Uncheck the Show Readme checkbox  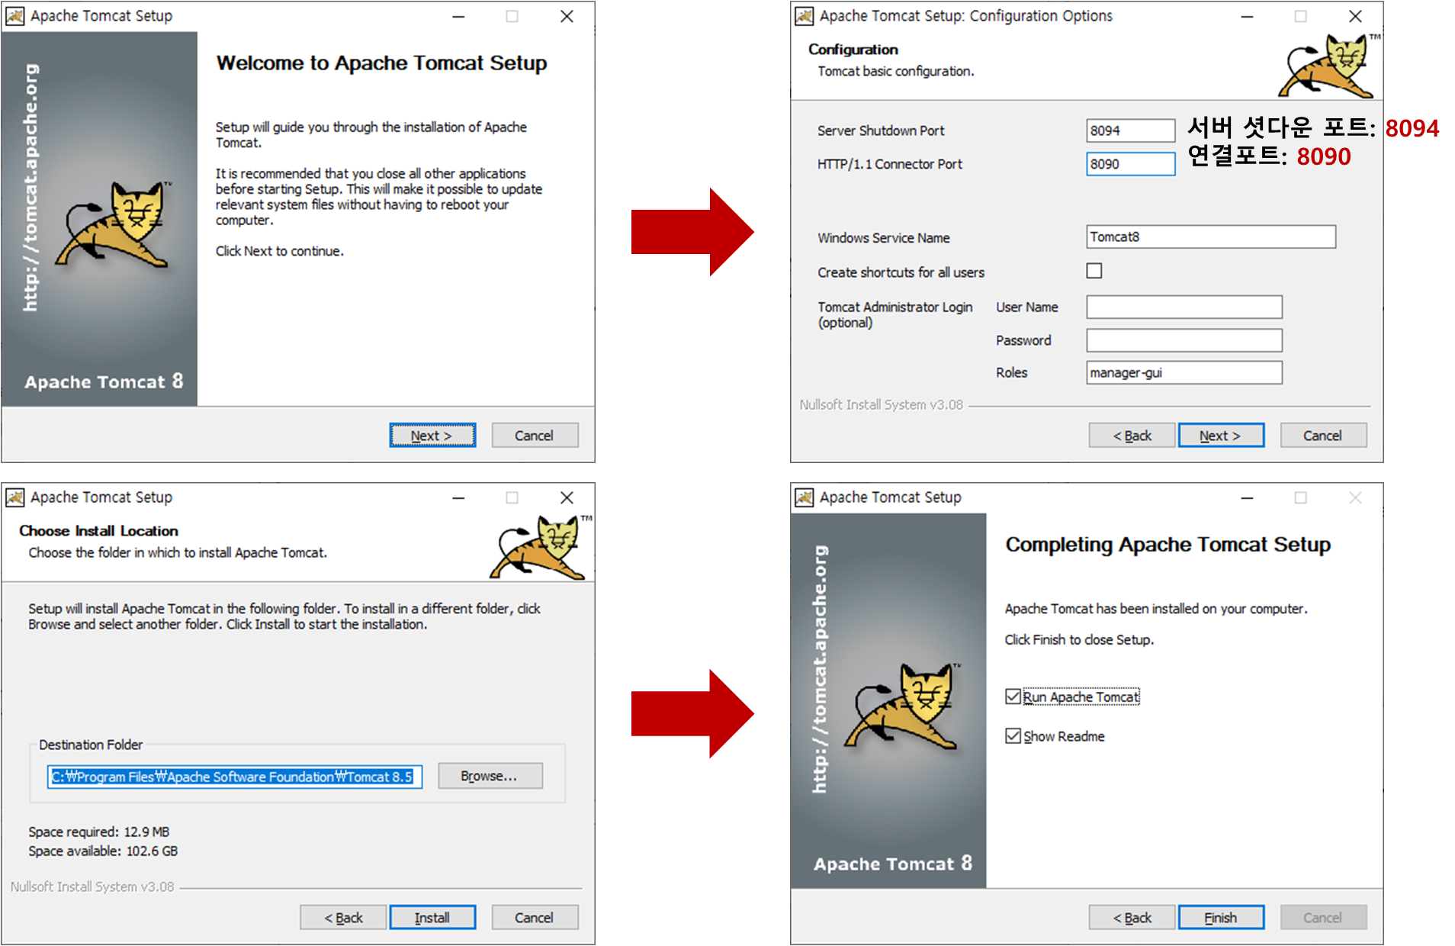point(1013,735)
